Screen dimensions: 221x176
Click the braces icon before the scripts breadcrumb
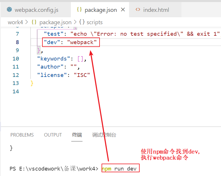pyautogui.click(x=82, y=22)
